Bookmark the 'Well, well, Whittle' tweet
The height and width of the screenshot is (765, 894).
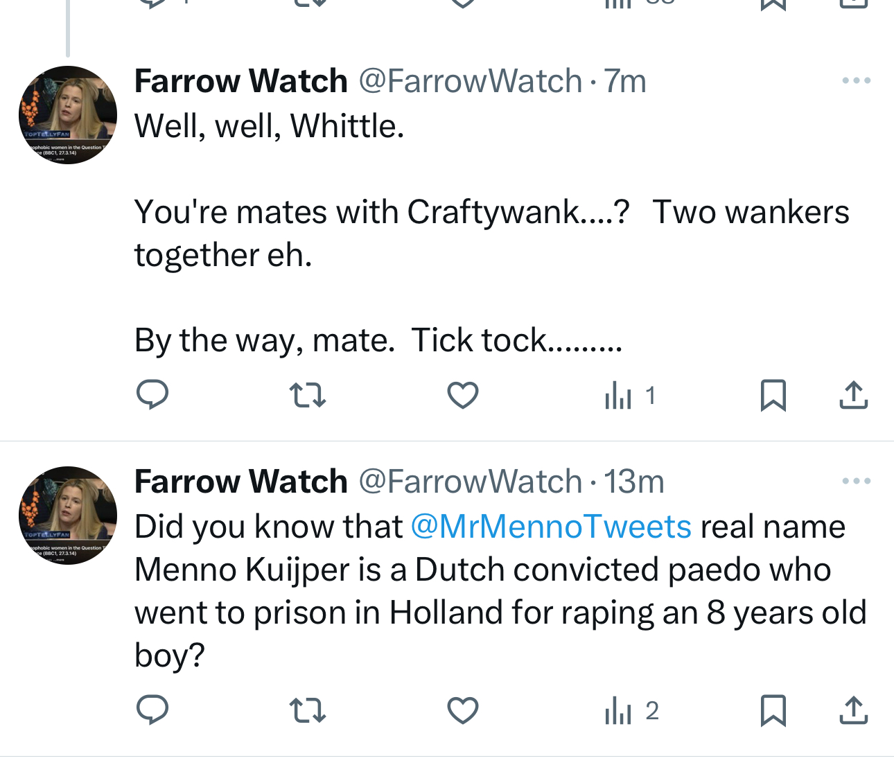pyautogui.click(x=773, y=395)
